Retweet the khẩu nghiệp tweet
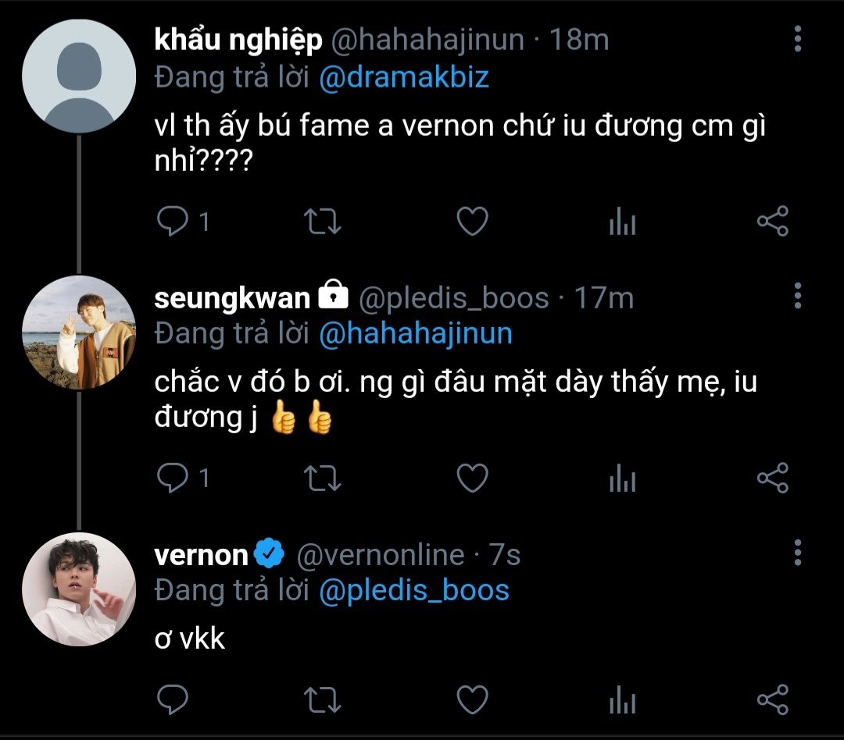Screen dimensions: 844x740 [x=320, y=222]
